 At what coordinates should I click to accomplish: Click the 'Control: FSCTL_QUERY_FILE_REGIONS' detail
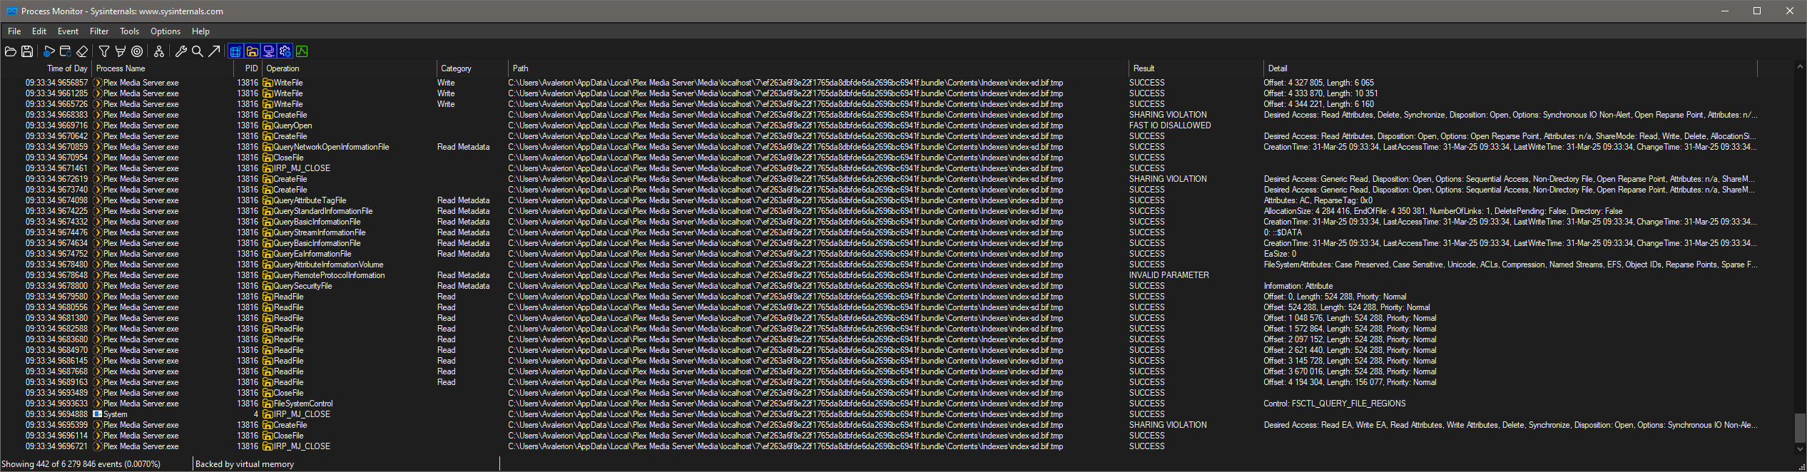click(1334, 404)
